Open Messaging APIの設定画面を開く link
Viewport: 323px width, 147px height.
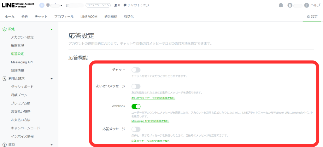150,121
